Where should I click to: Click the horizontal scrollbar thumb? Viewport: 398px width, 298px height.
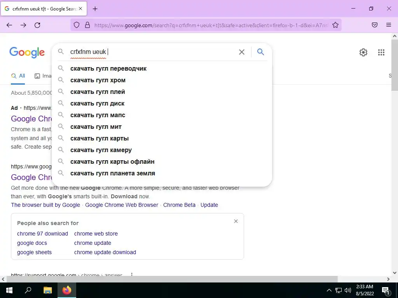point(172,279)
